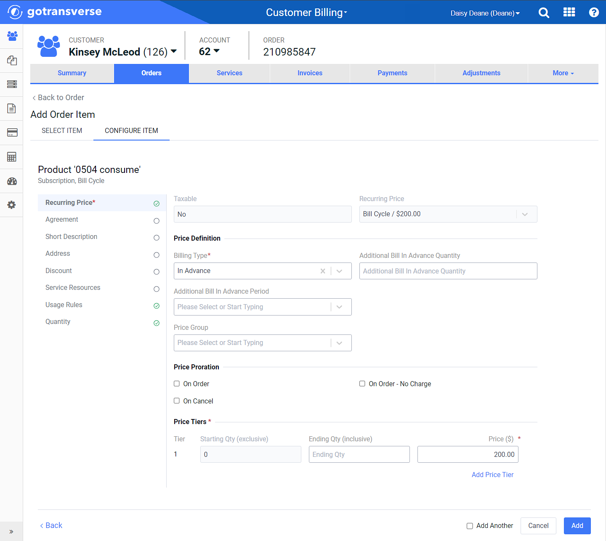Open Recurring Price Bill Cycle dropdown
This screenshot has height=541, width=606.
coord(525,214)
